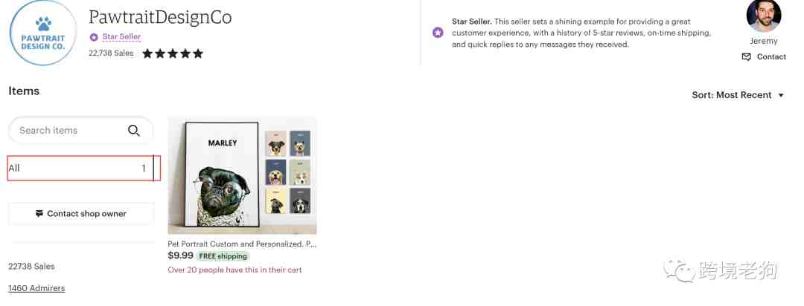Open the Marley pet portrait thumbnail
Screen dimensions: 804x306
click(x=242, y=175)
